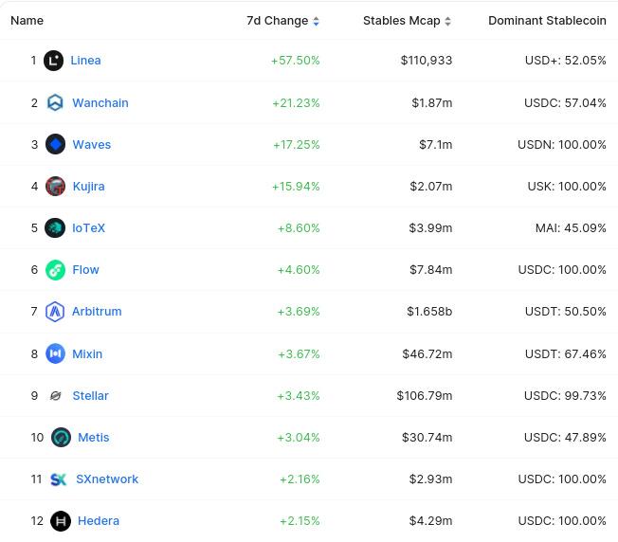Click the Wanchain logo icon
The width and height of the screenshot is (618, 542).
pyautogui.click(x=55, y=102)
